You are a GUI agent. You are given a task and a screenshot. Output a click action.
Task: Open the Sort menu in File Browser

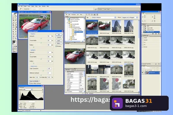(x=78, y=15)
